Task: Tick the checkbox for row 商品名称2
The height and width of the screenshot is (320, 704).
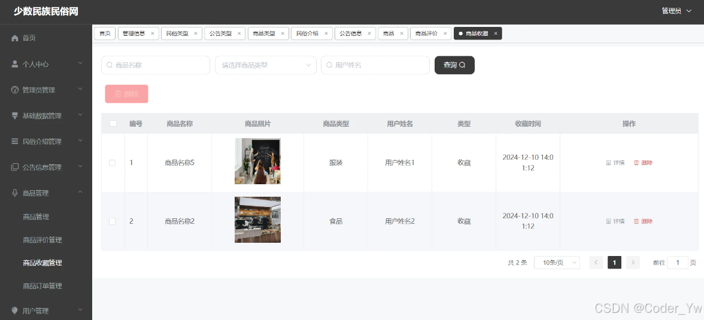Action: (113, 221)
